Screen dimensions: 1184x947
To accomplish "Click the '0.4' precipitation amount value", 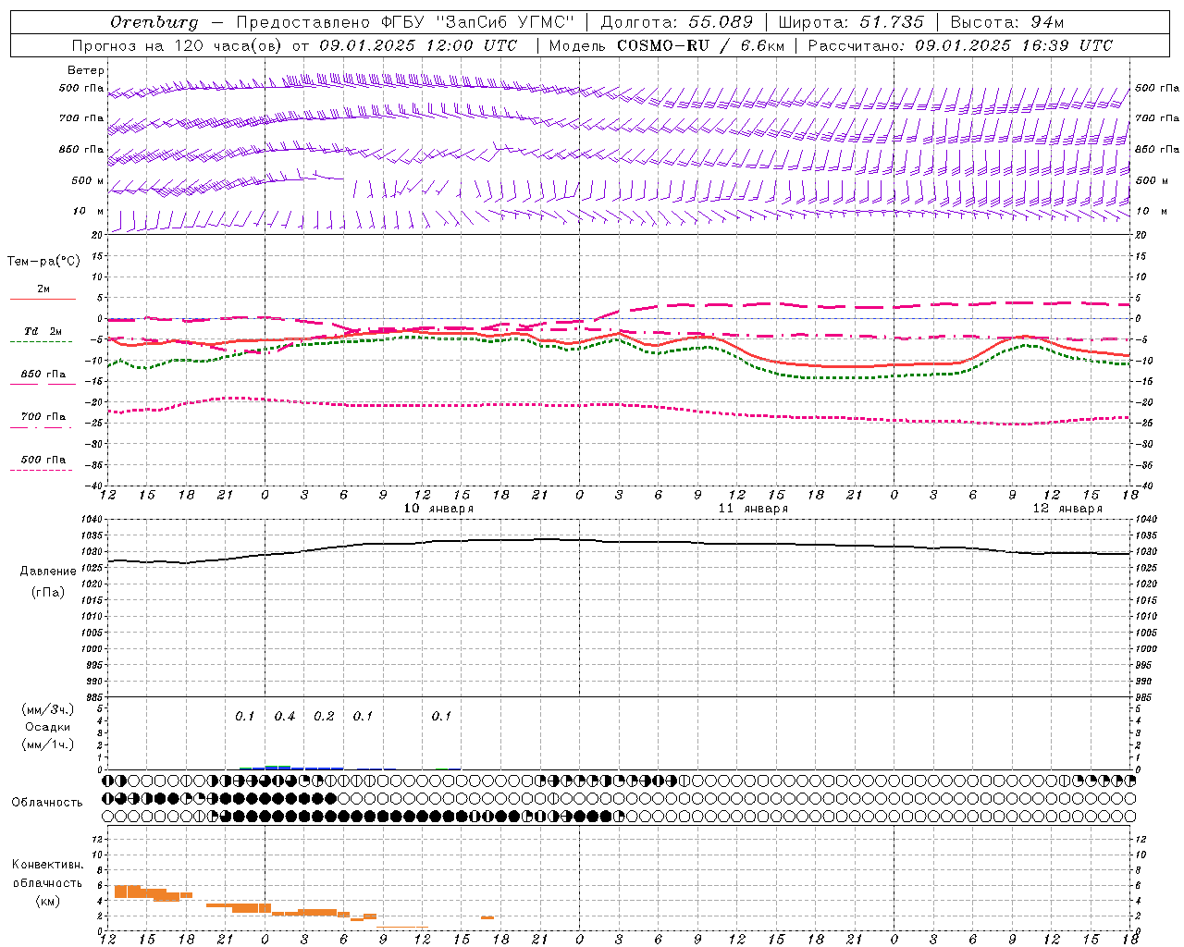I will point(285,716).
